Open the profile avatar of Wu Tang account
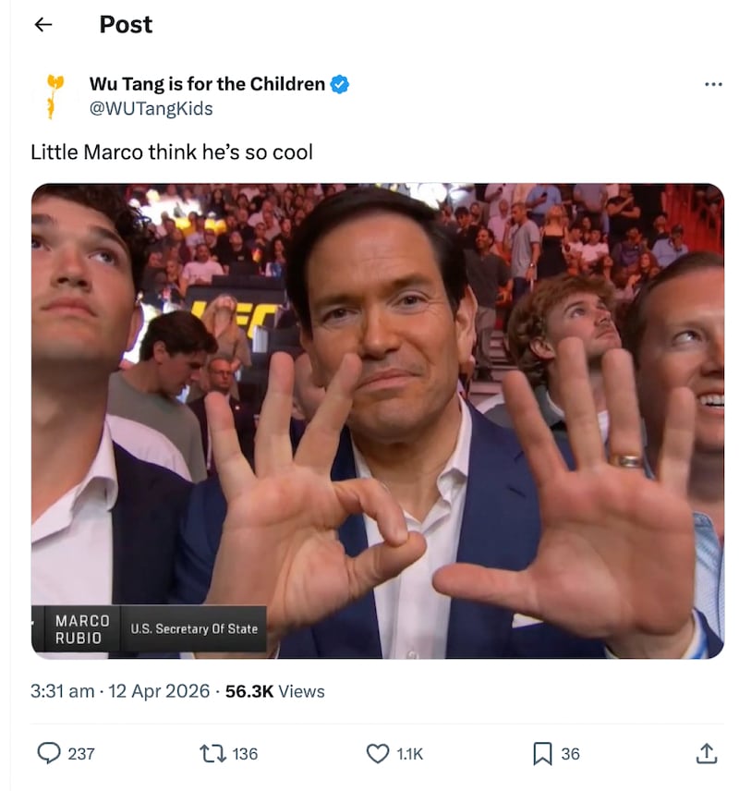Viewport: 739px width, 791px height. tap(51, 92)
